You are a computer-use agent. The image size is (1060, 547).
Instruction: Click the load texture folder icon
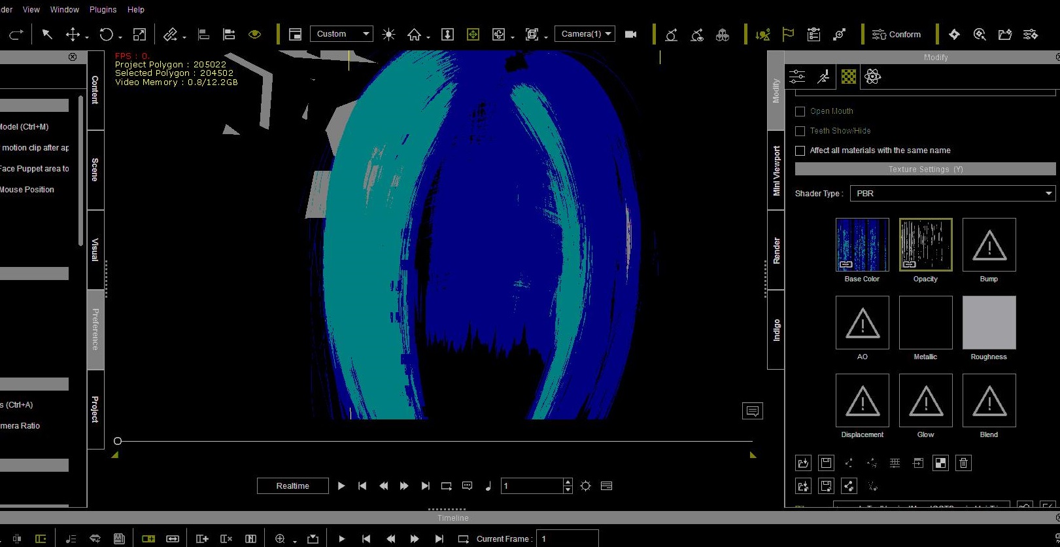click(x=803, y=463)
